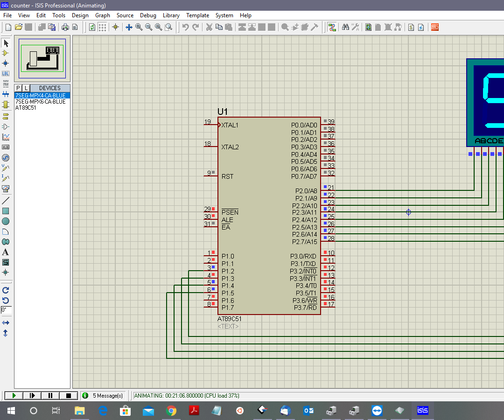Select the 2D graphics box tool

(6, 211)
